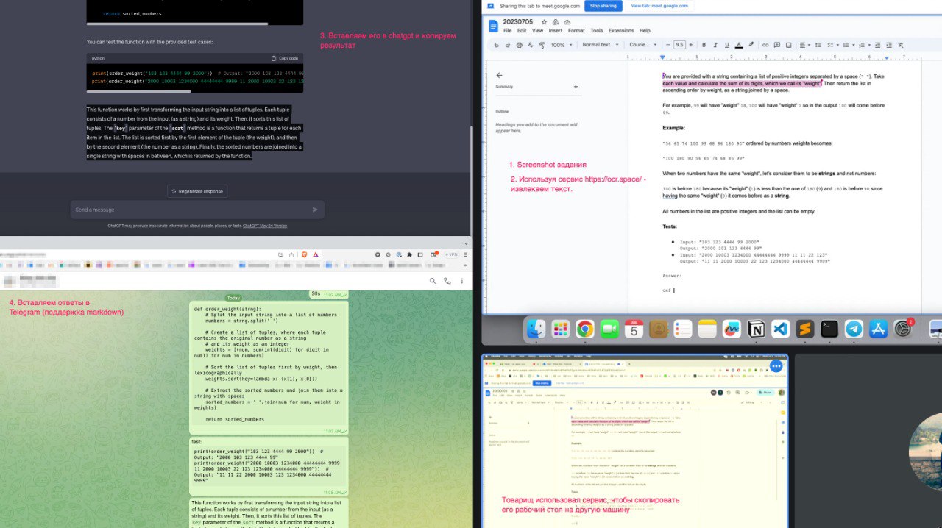Open the Format menu in Docs
Viewport: 942px width, 528px height.
coord(576,31)
